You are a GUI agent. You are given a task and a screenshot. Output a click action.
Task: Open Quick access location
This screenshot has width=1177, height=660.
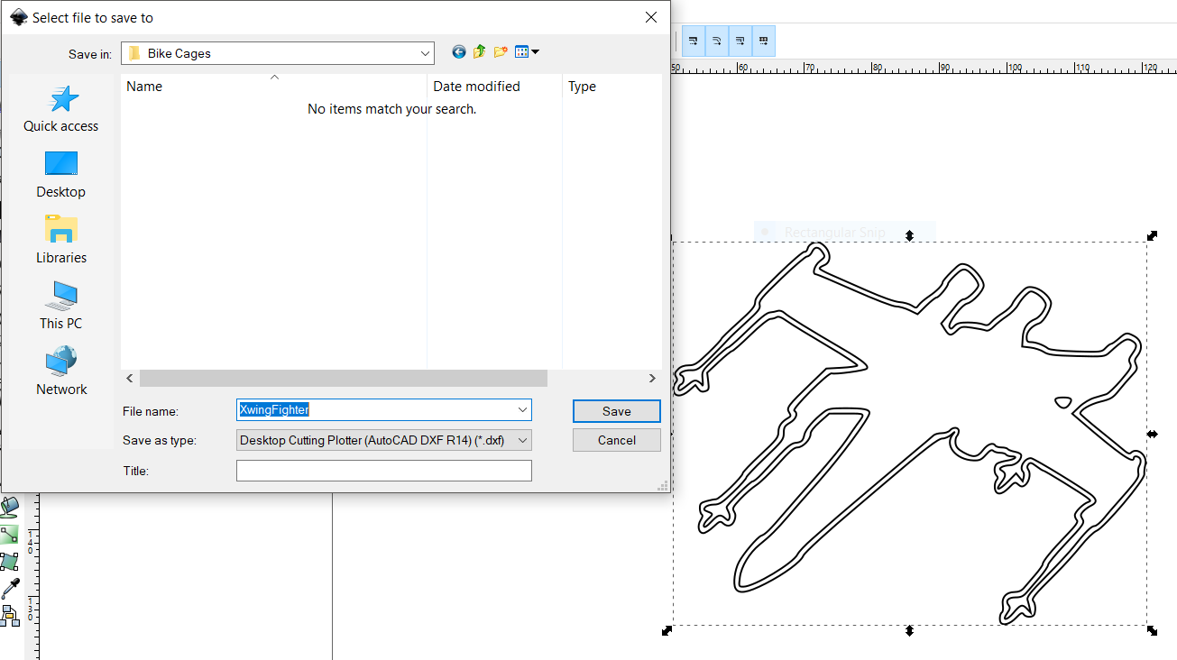click(61, 109)
